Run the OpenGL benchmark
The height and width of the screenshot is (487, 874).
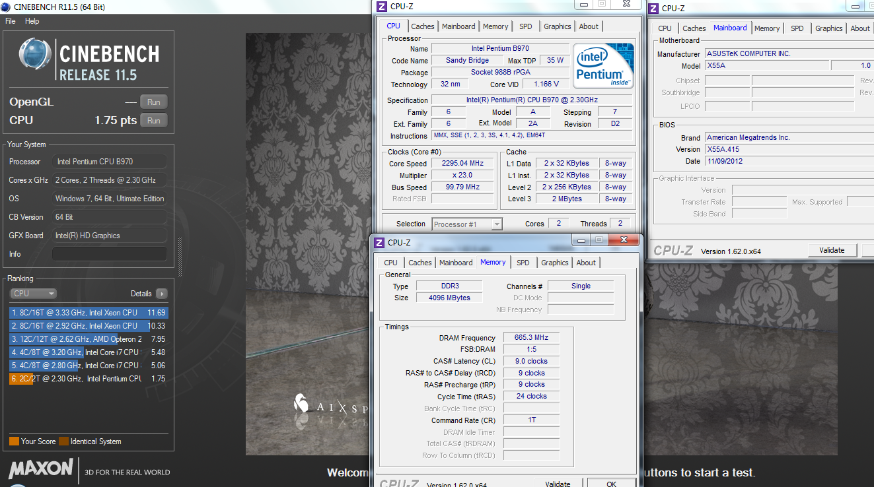pos(154,102)
